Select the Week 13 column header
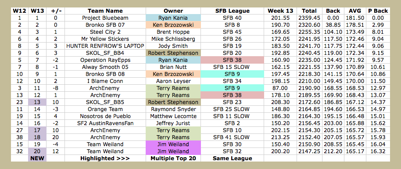401x169 pixels. click(280, 11)
